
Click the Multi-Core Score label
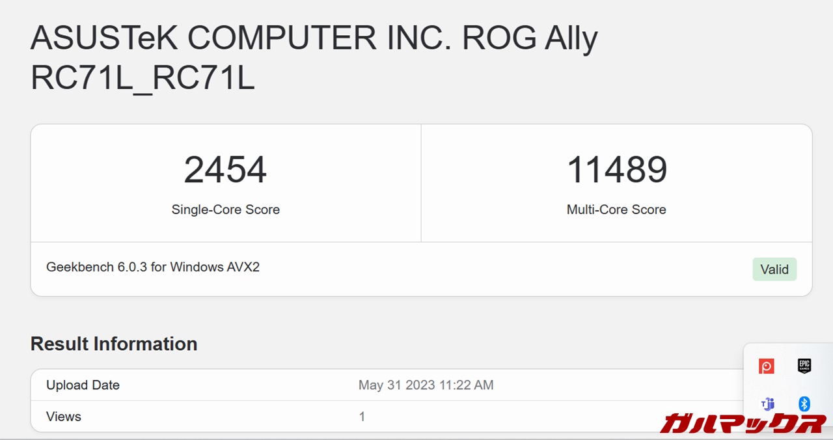[616, 210]
